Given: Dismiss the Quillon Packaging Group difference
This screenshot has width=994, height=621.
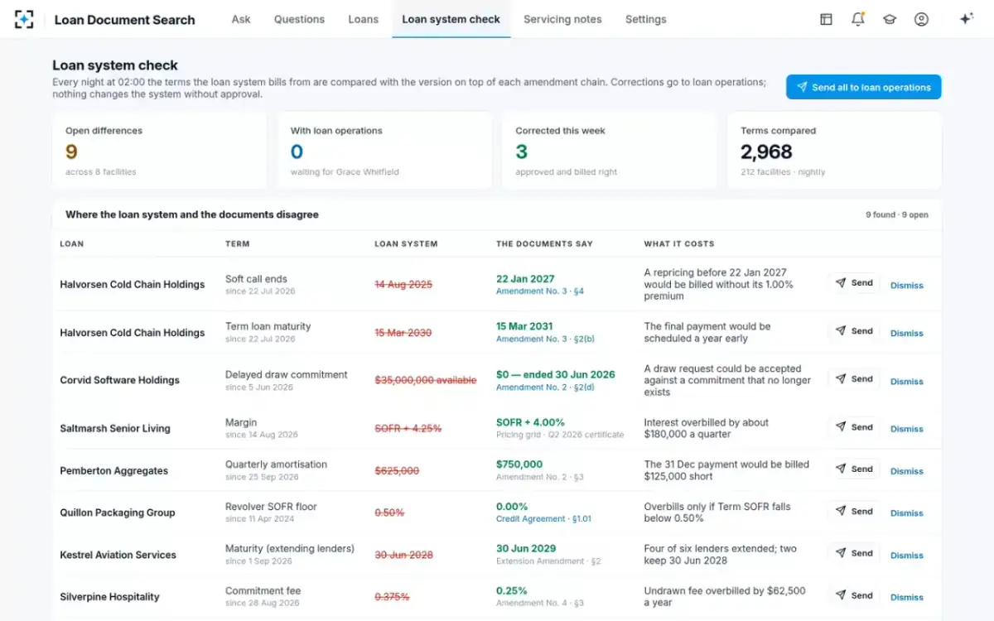Looking at the screenshot, I should click(x=906, y=513).
